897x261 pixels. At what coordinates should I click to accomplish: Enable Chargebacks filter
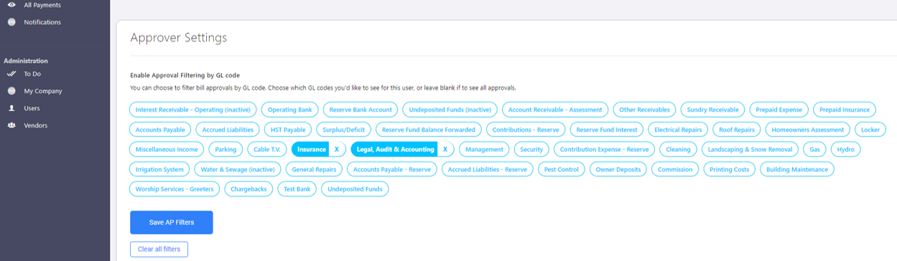click(248, 189)
